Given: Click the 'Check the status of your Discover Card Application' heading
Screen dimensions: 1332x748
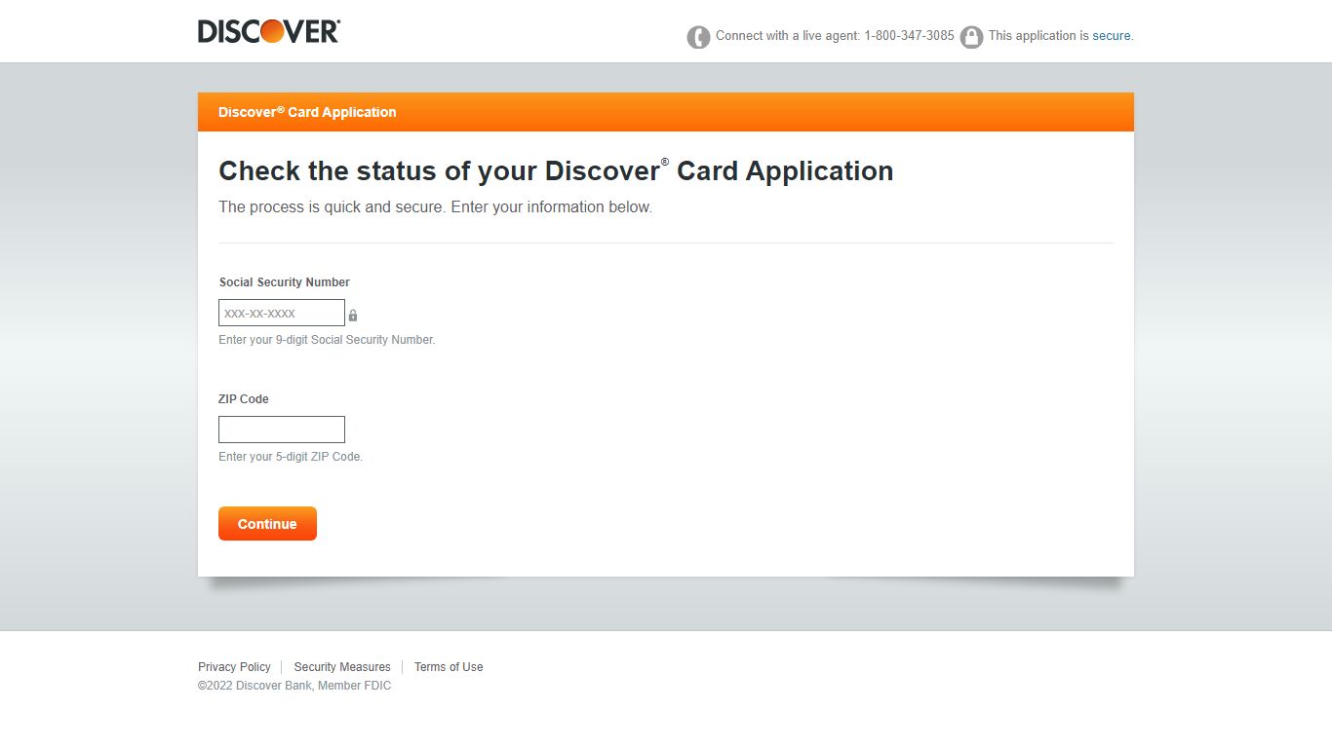Looking at the screenshot, I should pos(556,170).
